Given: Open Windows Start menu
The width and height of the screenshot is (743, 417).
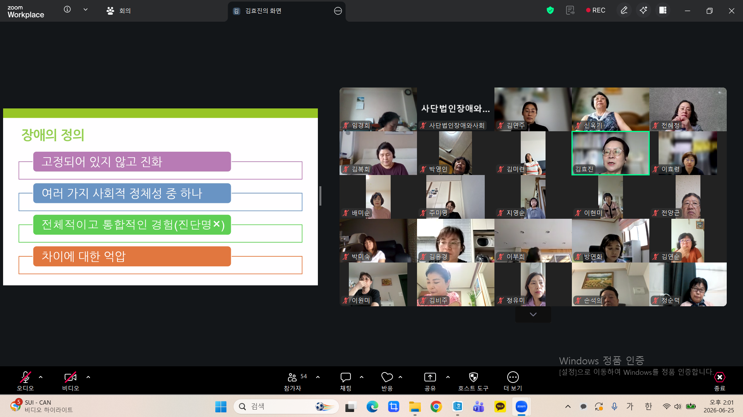Looking at the screenshot, I should [x=221, y=407].
